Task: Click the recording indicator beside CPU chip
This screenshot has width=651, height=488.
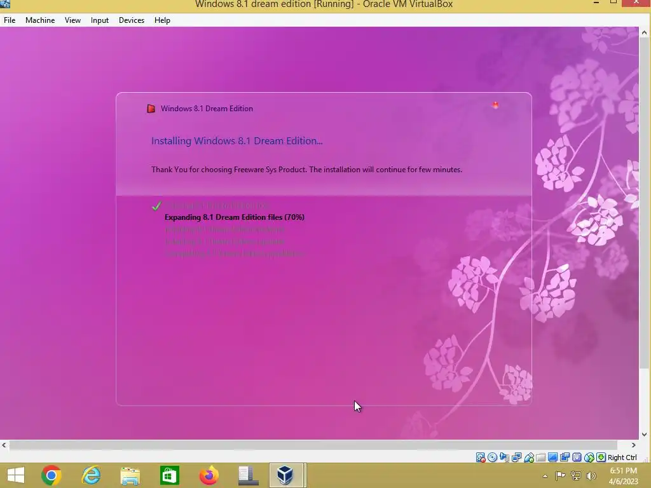Action: 565,457
